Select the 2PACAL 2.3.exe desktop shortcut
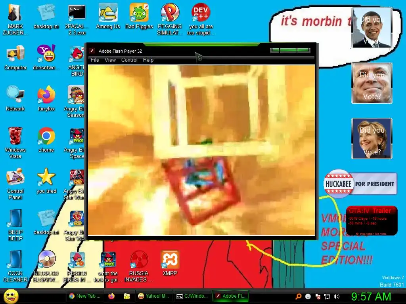This screenshot has height=304, width=406. coord(77,20)
